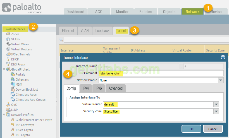Open IPSec Tunnels in sidebar
The height and width of the screenshot is (138, 229).
(x=20, y=54)
